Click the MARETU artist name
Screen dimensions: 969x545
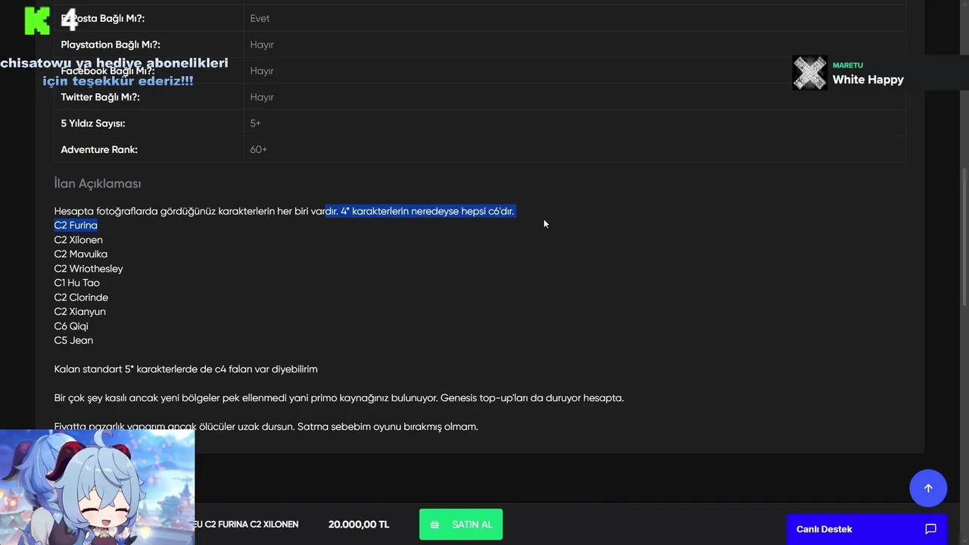[847, 65]
